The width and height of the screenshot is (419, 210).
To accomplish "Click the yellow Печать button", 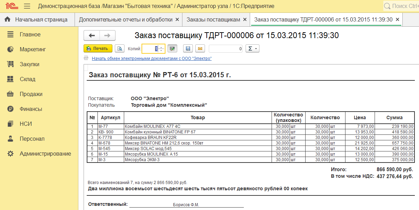I will (x=98, y=49).
